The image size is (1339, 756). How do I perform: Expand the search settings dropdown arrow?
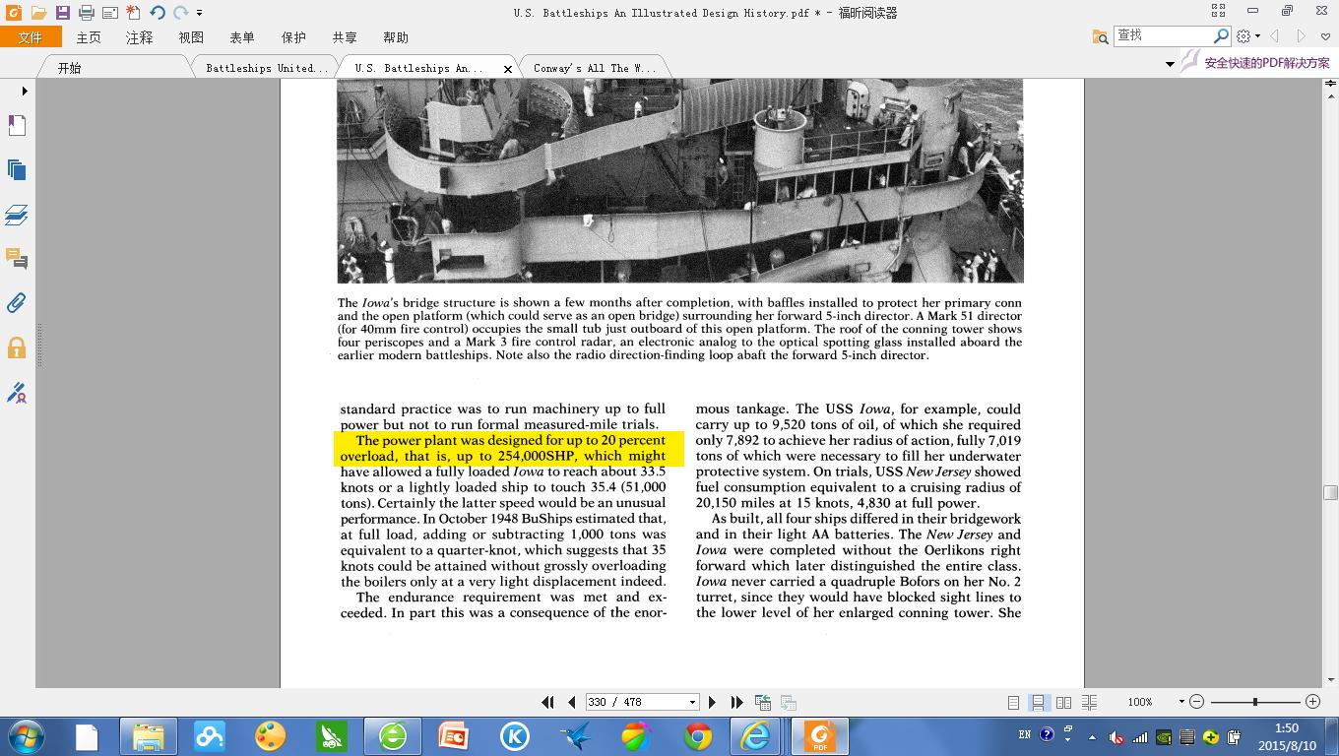[1257, 37]
